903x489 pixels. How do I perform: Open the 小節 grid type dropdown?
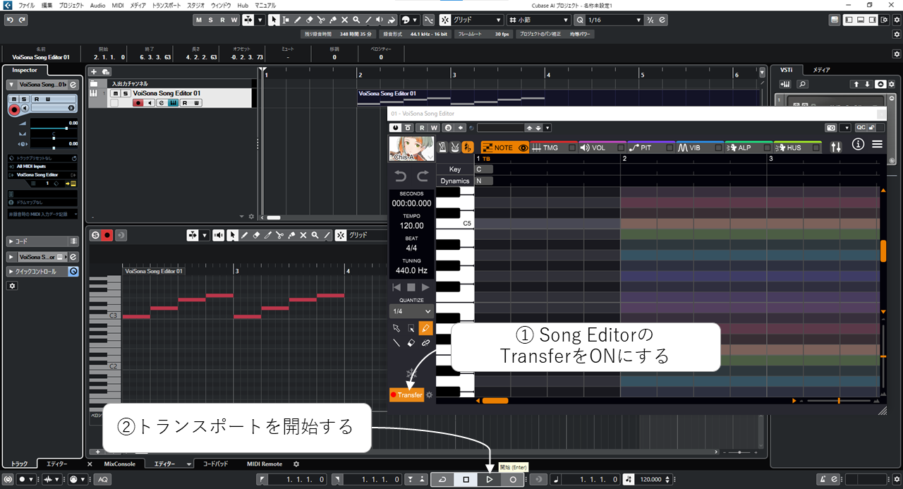point(540,20)
